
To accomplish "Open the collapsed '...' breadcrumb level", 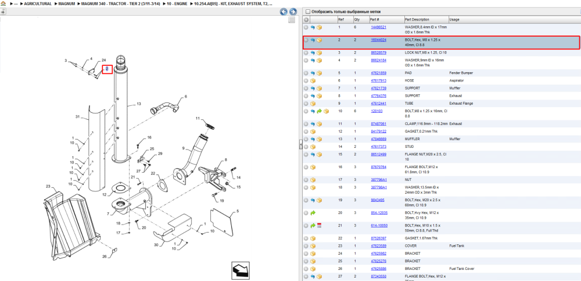I will click(15, 3).
